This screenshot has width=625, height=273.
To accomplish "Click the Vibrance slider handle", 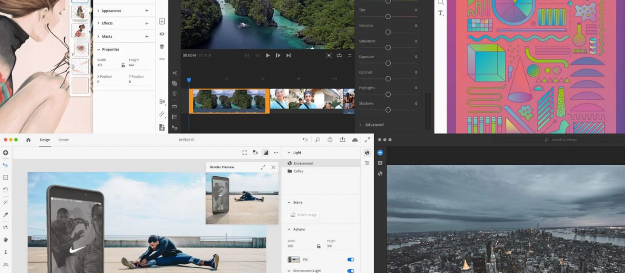I will (388, 32).
